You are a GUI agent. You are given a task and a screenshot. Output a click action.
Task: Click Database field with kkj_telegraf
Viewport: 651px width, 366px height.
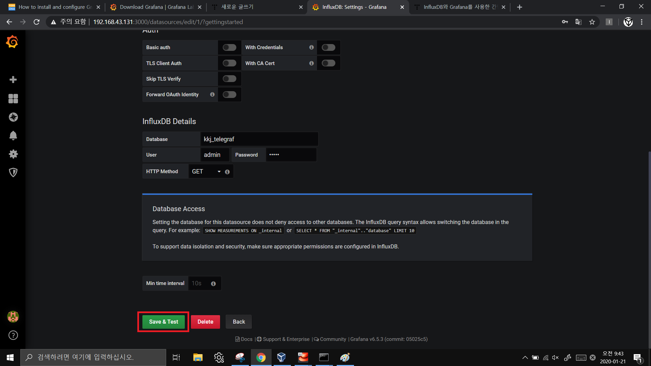(259, 139)
